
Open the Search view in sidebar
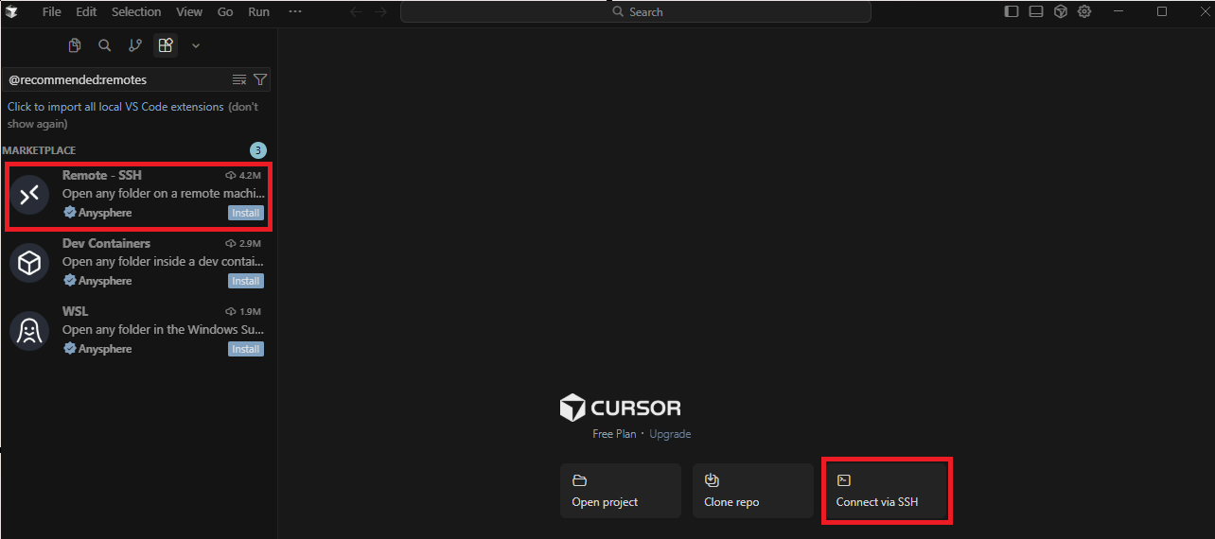[x=105, y=45]
